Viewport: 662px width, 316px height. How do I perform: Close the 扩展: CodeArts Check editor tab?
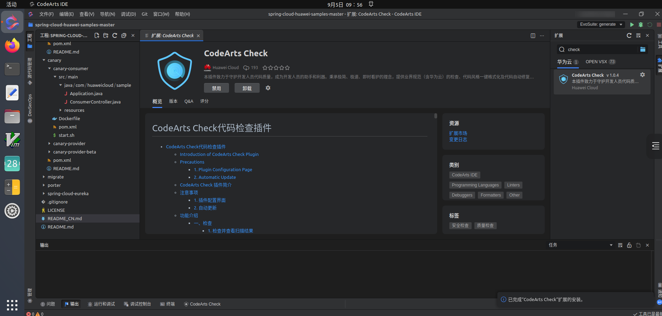pos(198,36)
